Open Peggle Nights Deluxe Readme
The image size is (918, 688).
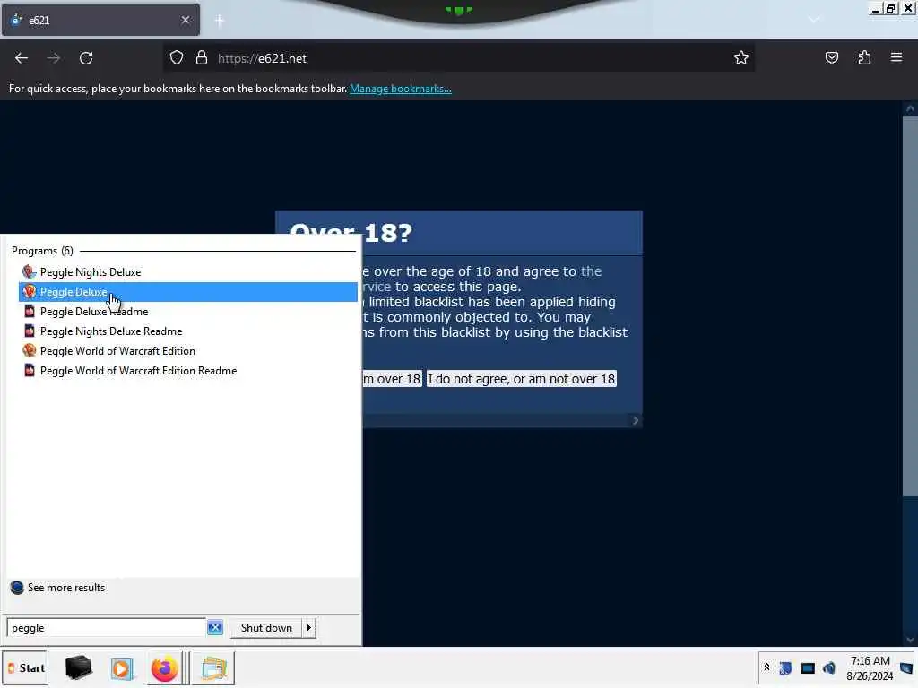pyautogui.click(x=110, y=331)
